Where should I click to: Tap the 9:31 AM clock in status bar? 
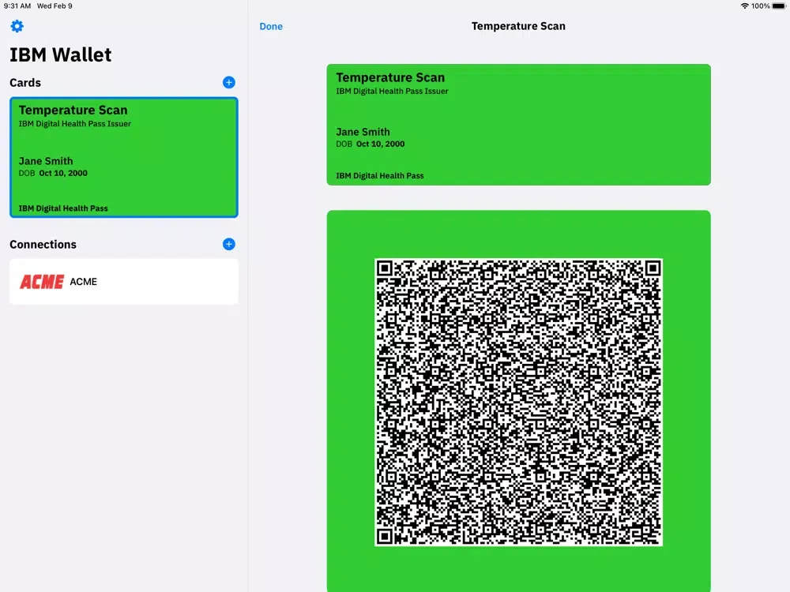point(17,6)
